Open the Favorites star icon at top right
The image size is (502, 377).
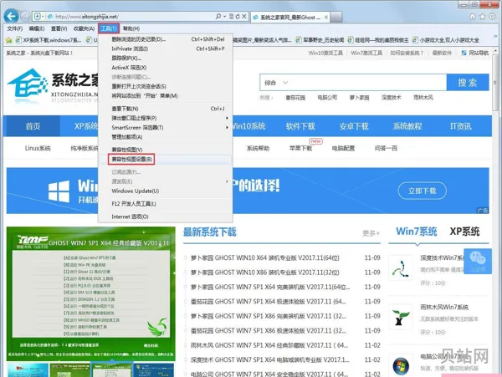(x=483, y=17)
